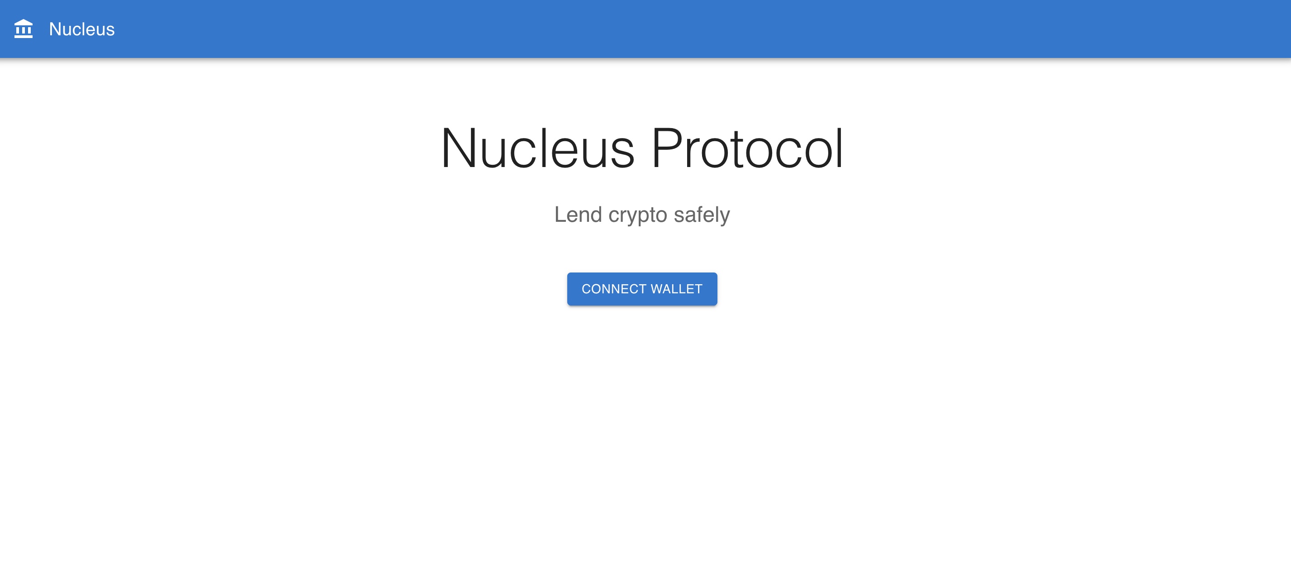Click the Nucleus bank/institution icon
Image resolution: width=1291 pixels, height=564 pixels.
23,29
